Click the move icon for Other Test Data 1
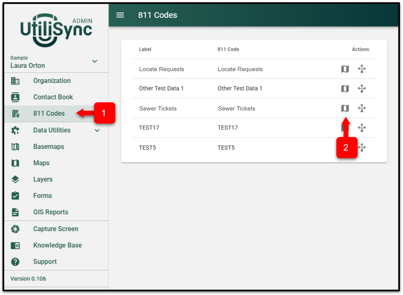Viewport: 403px width, 295px height. tap(362, 89)
